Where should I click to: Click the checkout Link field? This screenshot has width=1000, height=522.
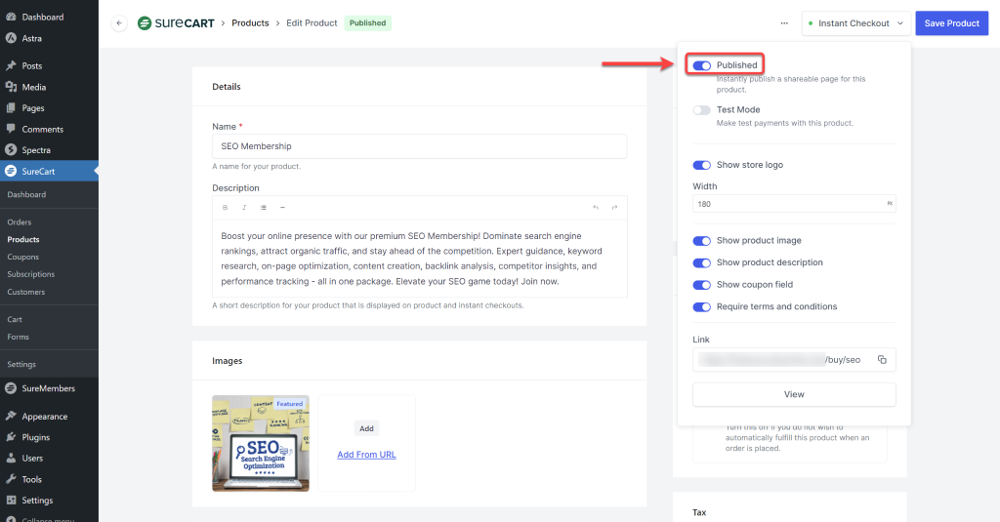(x=794, y=359)
